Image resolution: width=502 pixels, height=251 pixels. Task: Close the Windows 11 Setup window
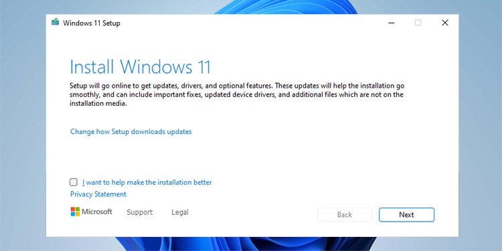pos(445,23)
